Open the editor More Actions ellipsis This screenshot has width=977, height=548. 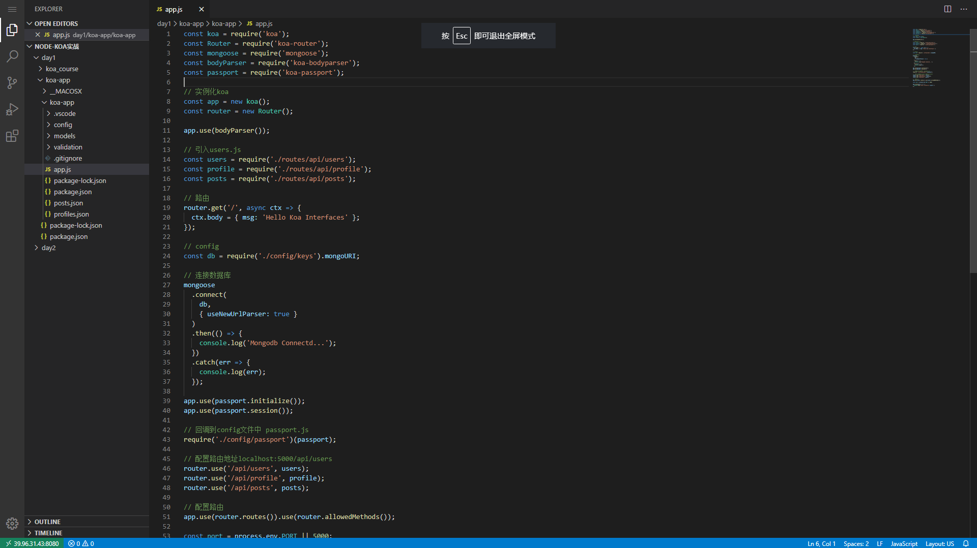[x=964, y=9]
